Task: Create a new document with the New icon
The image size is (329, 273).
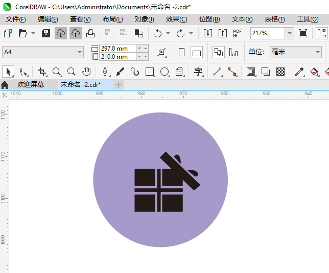Action: 8,33
